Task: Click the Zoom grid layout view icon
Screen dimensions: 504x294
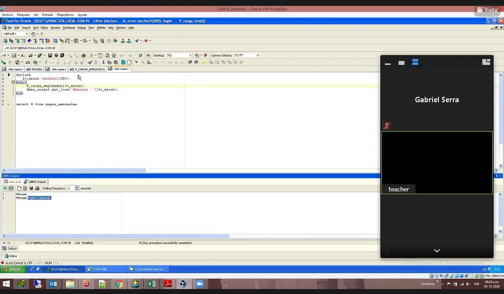Action: pyautogui.click(x=415, y=62)
